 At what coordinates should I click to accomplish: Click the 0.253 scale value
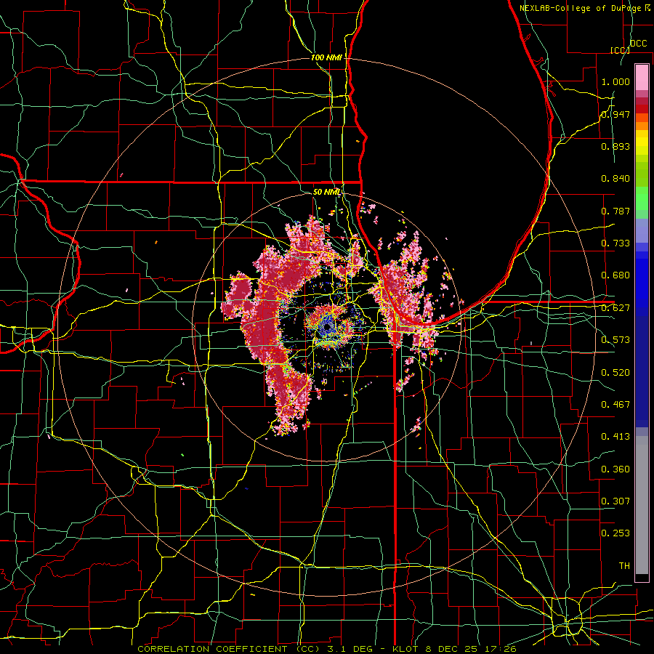615,533
